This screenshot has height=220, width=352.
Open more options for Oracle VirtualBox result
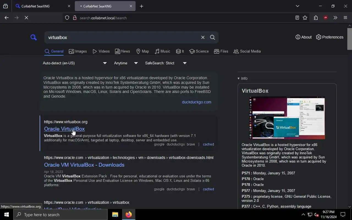click(x=199, y=144)
